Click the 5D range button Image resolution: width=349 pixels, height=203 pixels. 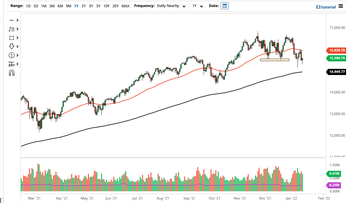tap(35, 6)
